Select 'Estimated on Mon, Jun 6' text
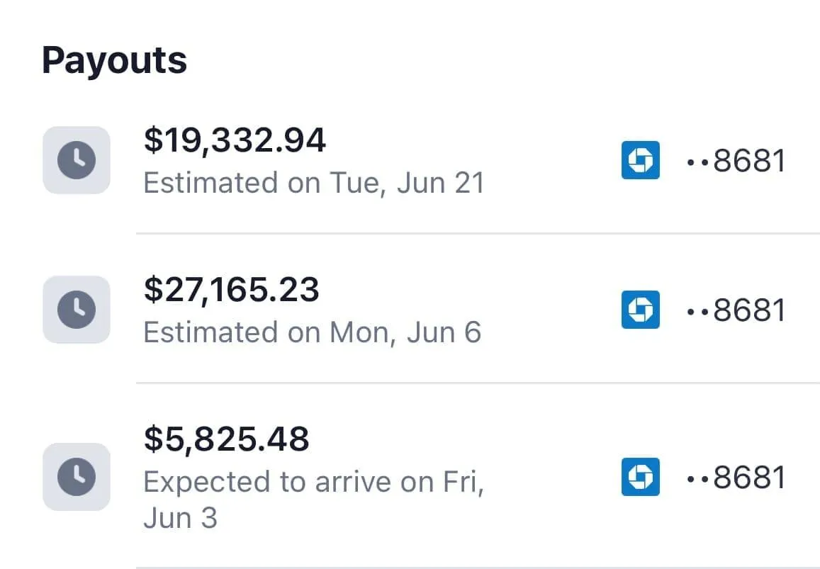 [x=312, y=332]
